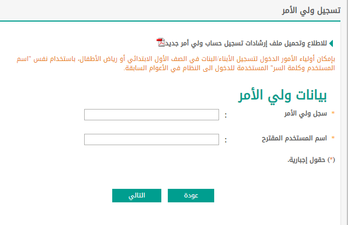Screen dimensions: 348x225
Task: Click the colon beside the سجل ولي الأمر field
Action: (226, 115)
